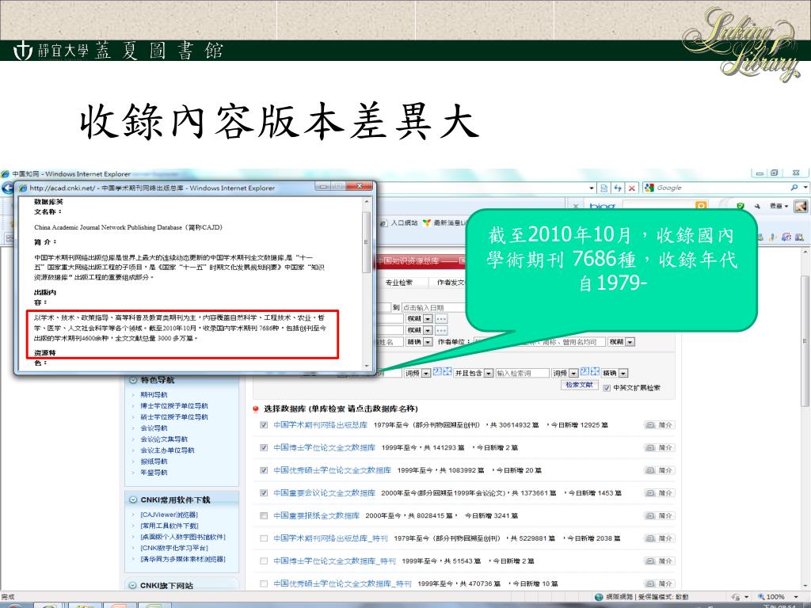811x608 pixels.
Task: Click the second plus-box icon after second 词频
Action: [584, 371]
